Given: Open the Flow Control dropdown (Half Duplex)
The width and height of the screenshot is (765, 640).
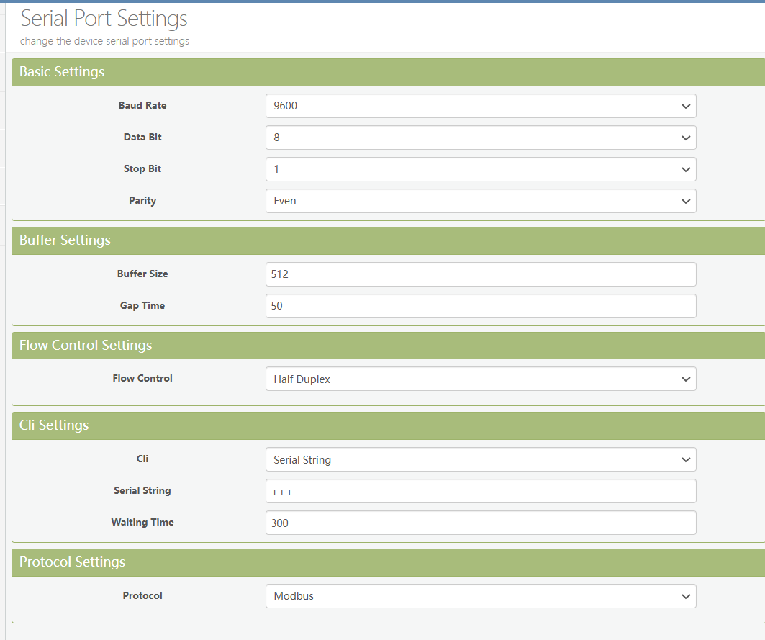Looking at the screenshot, I should click(481, 379).
